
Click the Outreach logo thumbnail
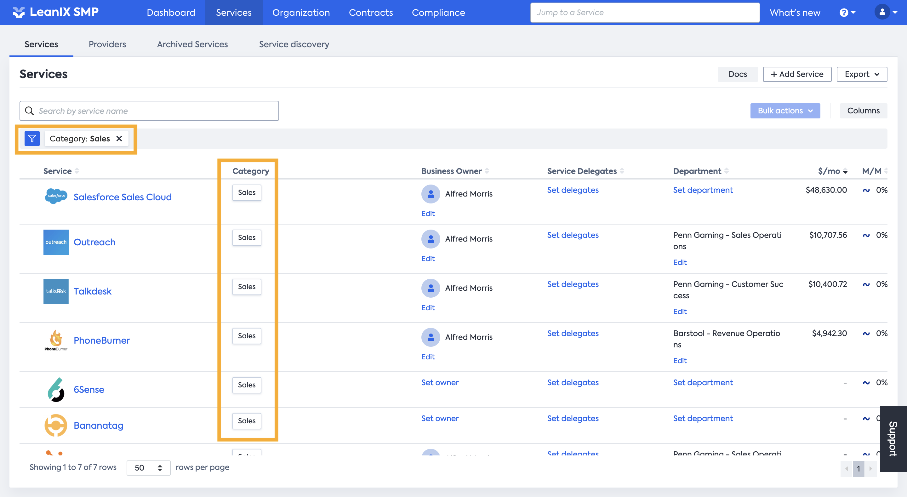56,242
